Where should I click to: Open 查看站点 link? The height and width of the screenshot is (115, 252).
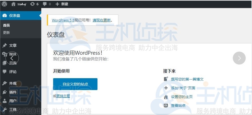click(x=178, y=106)
